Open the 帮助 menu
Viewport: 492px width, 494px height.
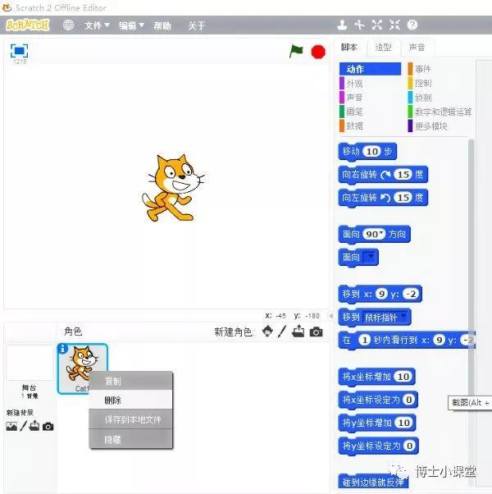pos(162,25)
